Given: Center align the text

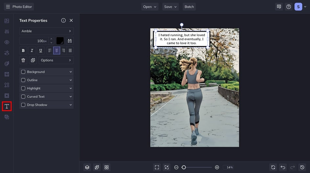Looking at the screenshot, I should click(56, 50).
